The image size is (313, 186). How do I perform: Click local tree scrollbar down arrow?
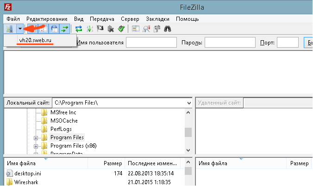coord(188,150)
